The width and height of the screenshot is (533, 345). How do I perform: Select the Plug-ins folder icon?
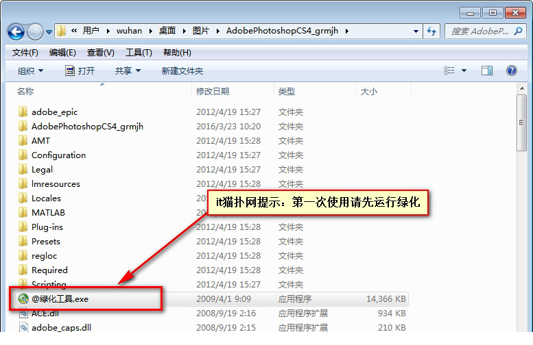point(23,227)
